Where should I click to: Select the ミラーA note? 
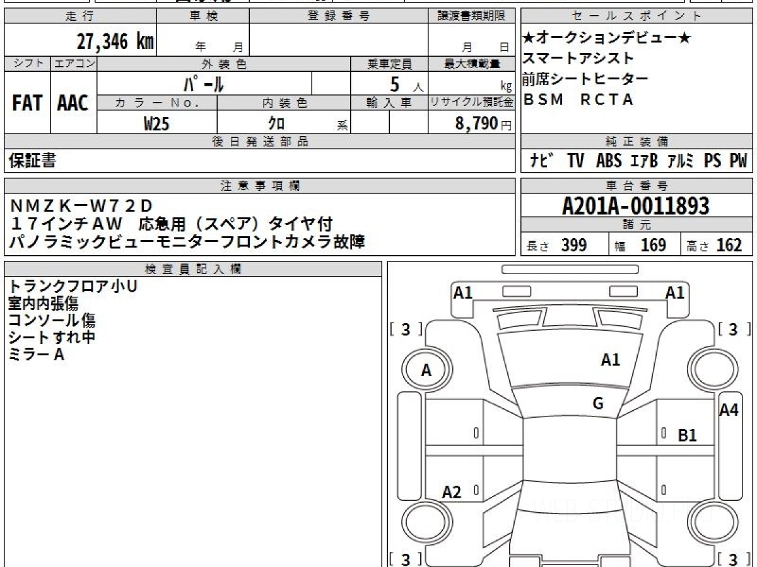coord(36,355)
